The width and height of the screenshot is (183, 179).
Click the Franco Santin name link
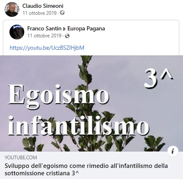[44, 28]
